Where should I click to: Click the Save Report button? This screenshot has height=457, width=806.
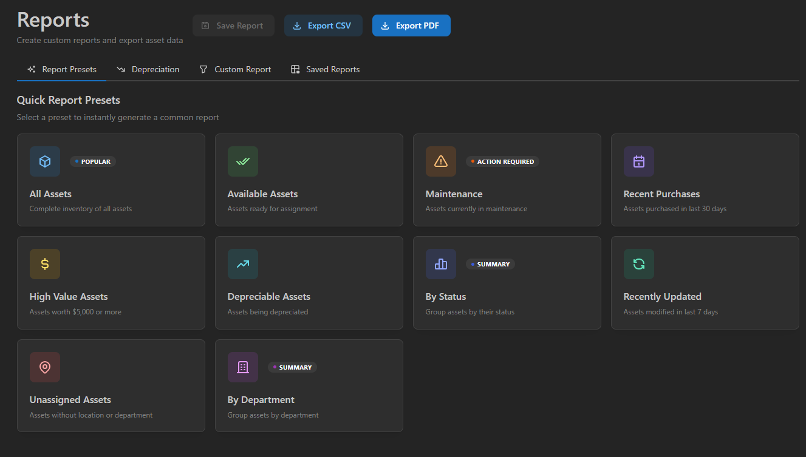[233, 25]
